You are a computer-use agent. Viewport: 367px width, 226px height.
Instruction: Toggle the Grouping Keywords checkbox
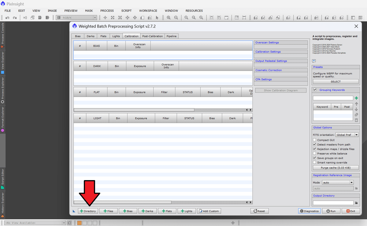coord(315,90)
